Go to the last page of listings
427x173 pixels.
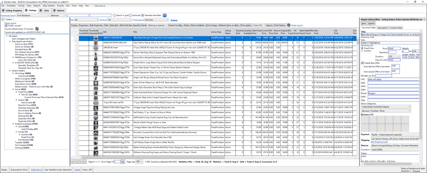point(85,162)
